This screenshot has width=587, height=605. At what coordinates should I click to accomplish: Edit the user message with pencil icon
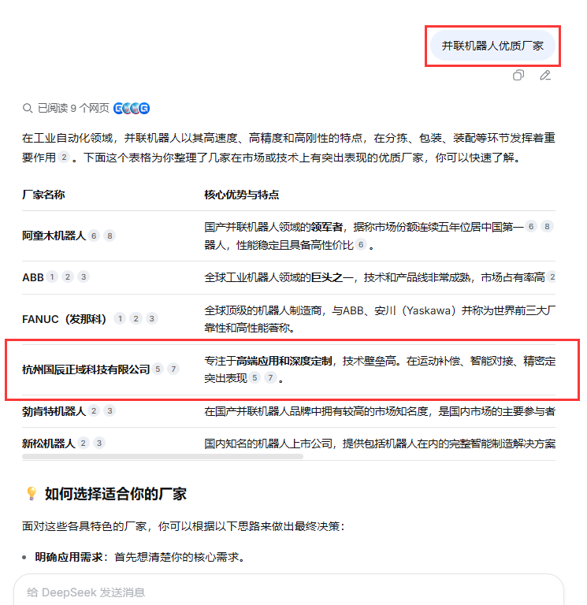[x=545, y=76]
